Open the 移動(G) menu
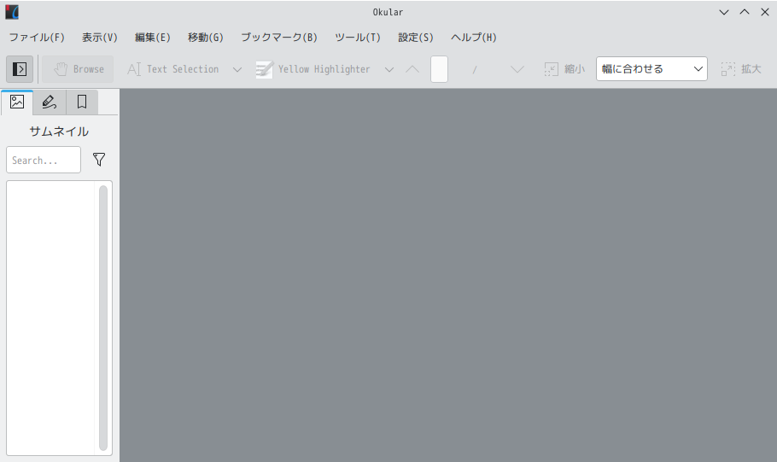This screenshot has height=462, width=777. [206, 38]
